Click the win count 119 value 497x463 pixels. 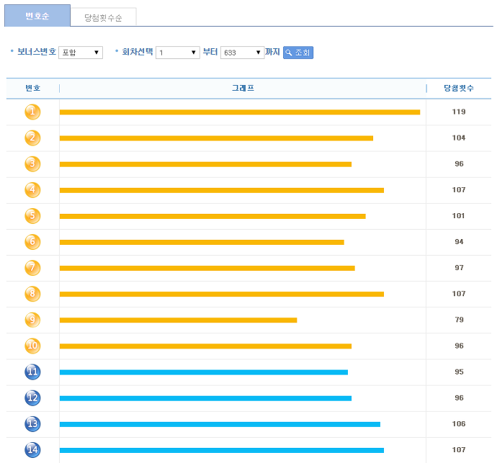(459, 112)
